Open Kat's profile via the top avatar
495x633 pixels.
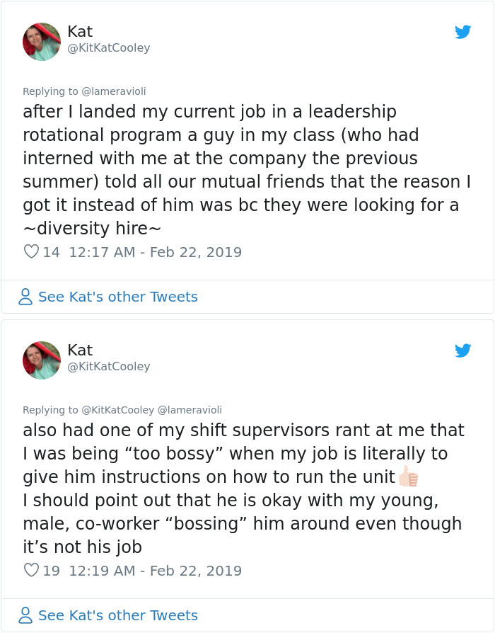tap(41, 41)
